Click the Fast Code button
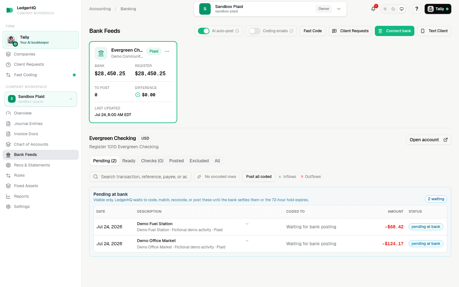The height and width of the screenshot is (287, 459). click(313, 31)
